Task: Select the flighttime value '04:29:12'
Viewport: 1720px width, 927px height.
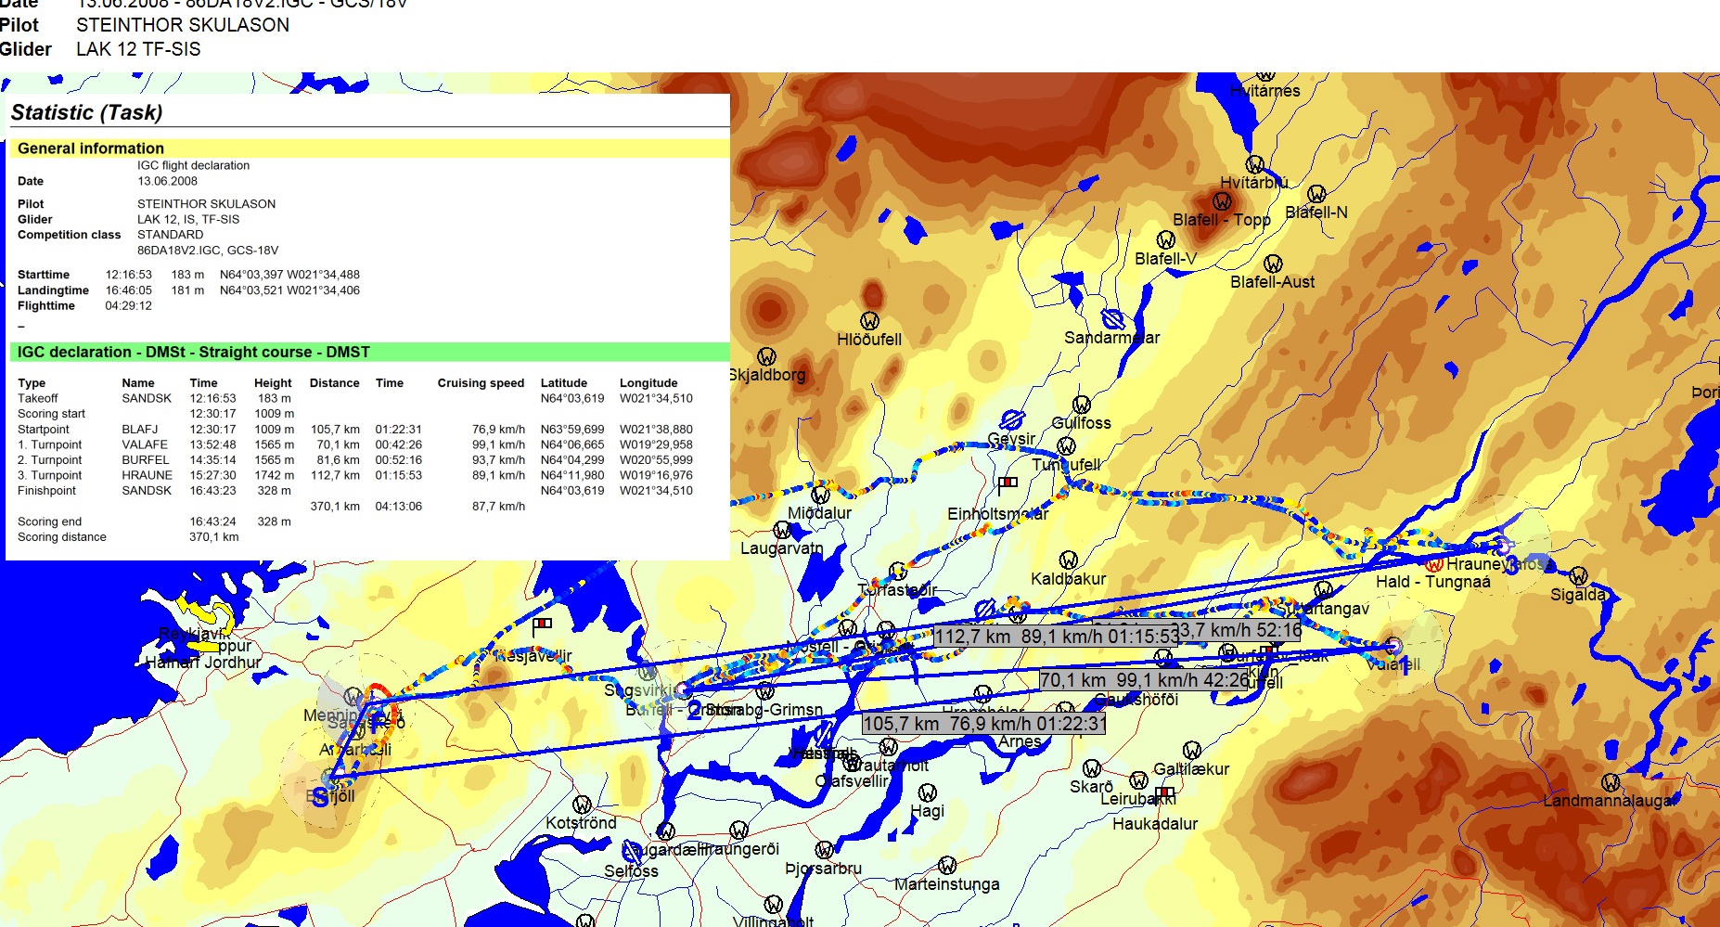Action: click(x=128, y=306)
